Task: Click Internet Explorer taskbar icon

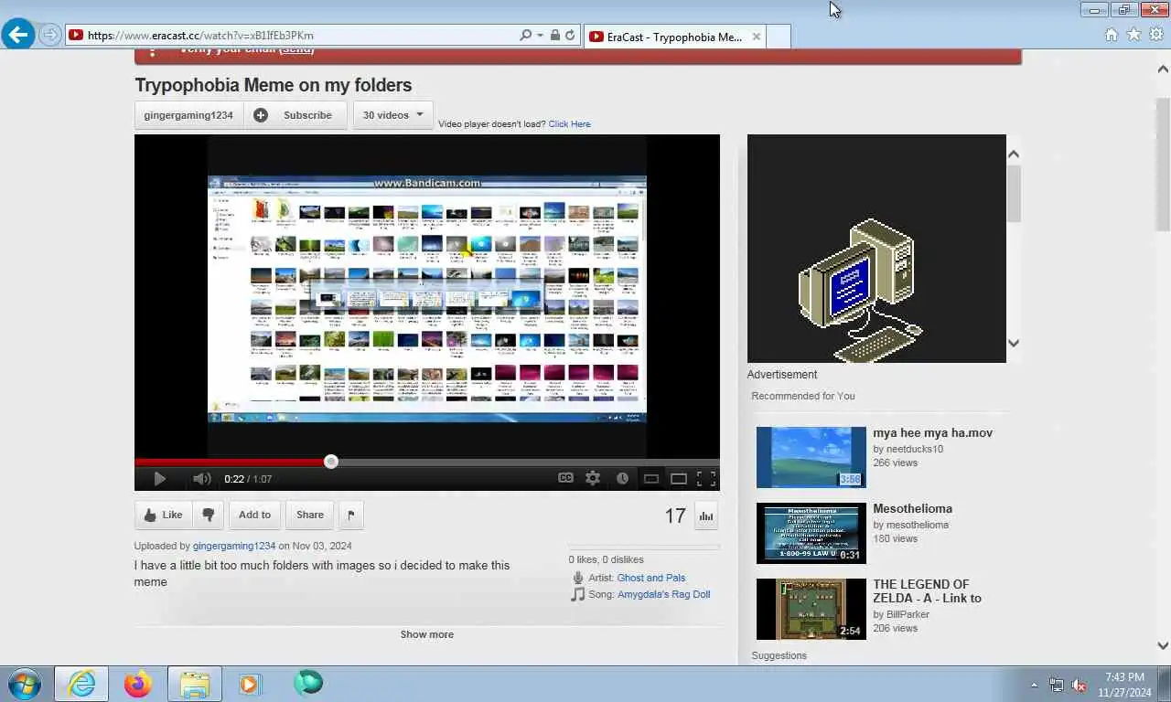Action: tap(81, 684)
